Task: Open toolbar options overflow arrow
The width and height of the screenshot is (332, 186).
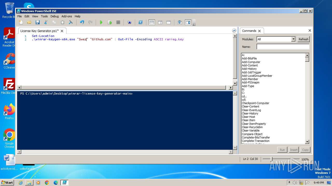Action: 194,24
